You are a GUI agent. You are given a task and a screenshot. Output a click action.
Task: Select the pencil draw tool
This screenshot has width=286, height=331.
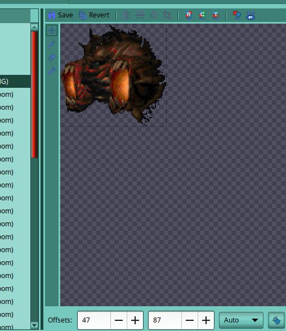tap(52, 44)
